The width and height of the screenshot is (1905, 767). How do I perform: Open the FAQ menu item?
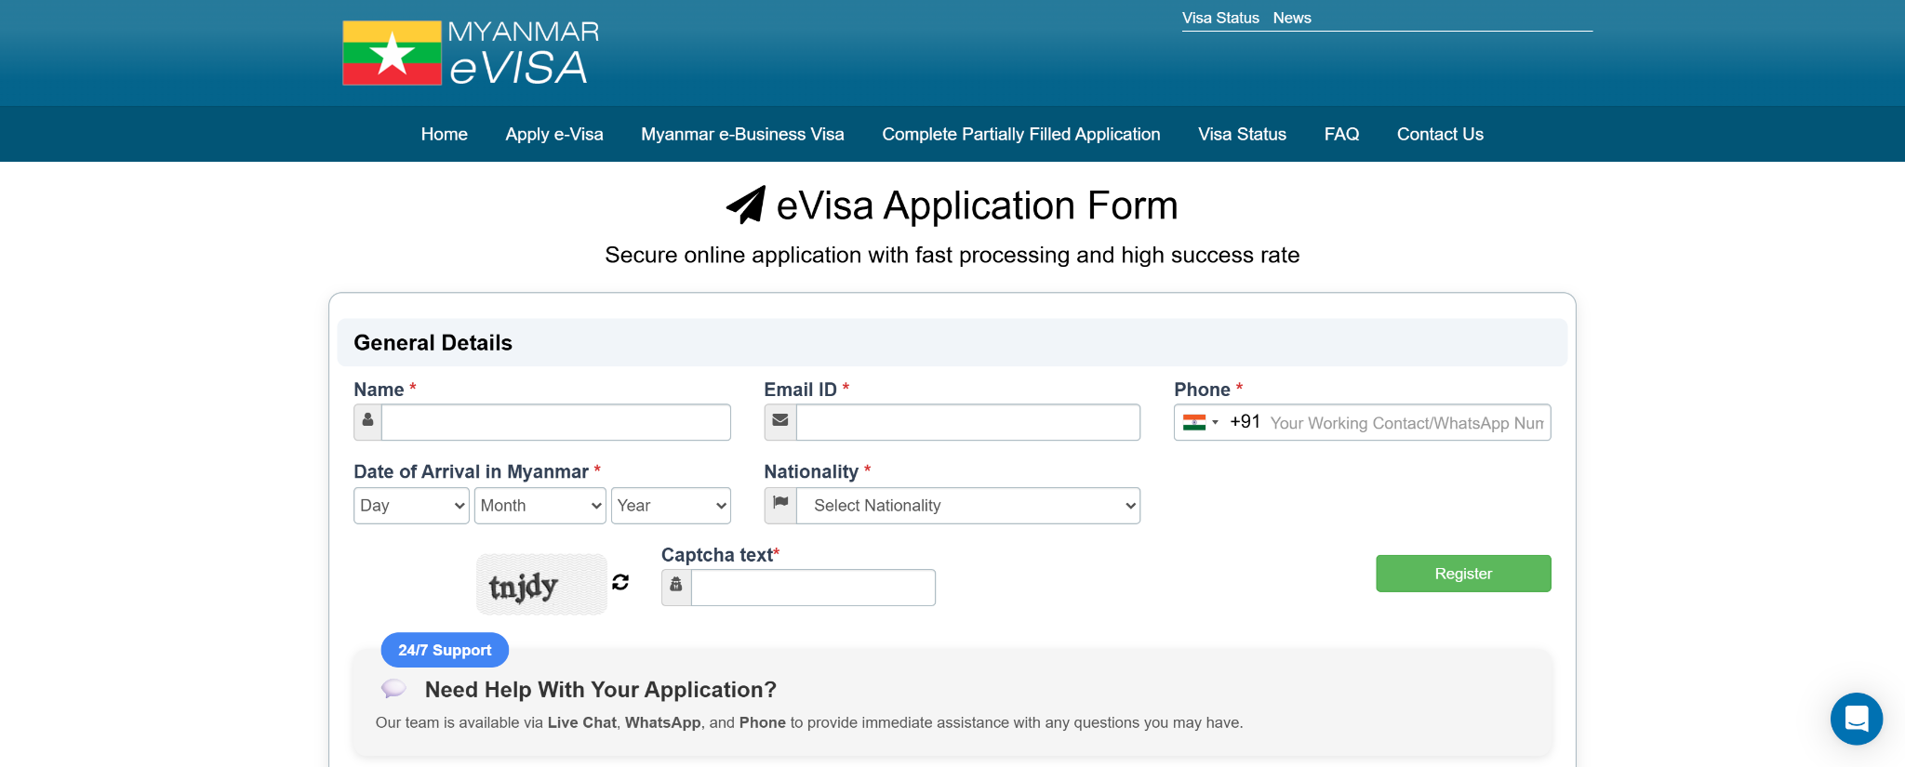[1341, 134]
